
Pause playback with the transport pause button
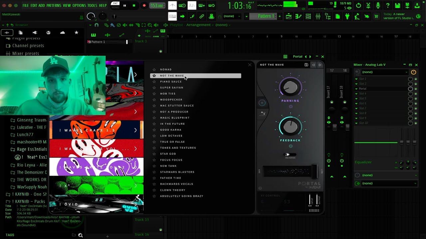(x=125, y=5)
